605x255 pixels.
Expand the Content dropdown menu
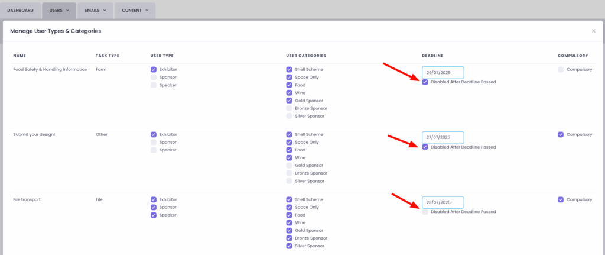[x=135, y=10]
